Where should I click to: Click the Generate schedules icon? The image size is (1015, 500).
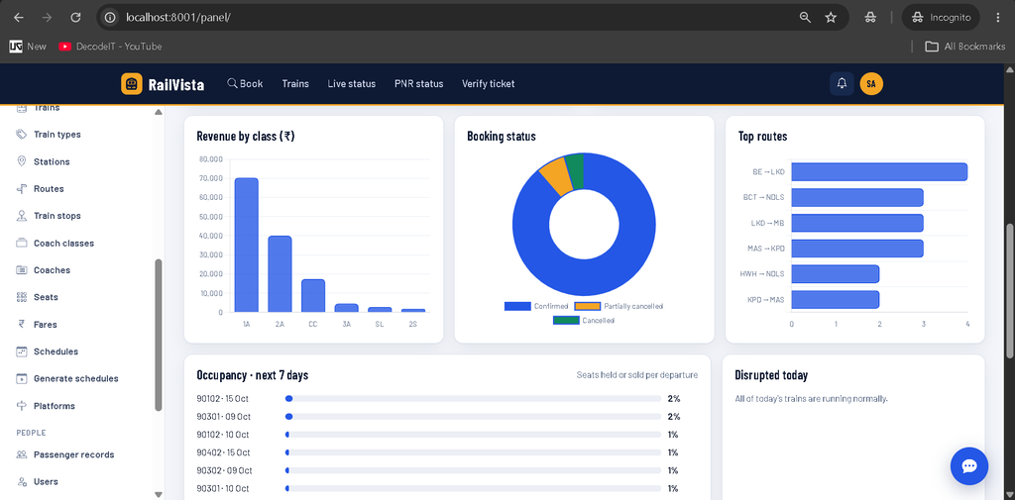click(22, 379)
